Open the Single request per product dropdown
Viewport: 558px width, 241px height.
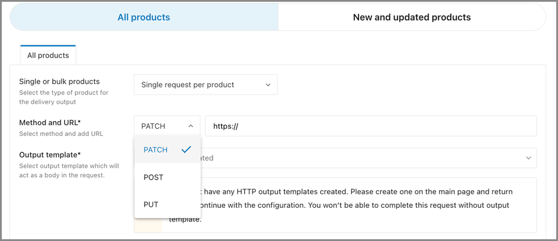[205, 84]
